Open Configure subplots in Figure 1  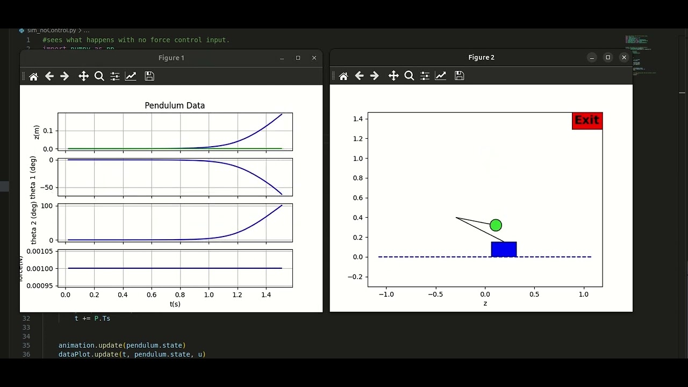(x=114, y=76)
